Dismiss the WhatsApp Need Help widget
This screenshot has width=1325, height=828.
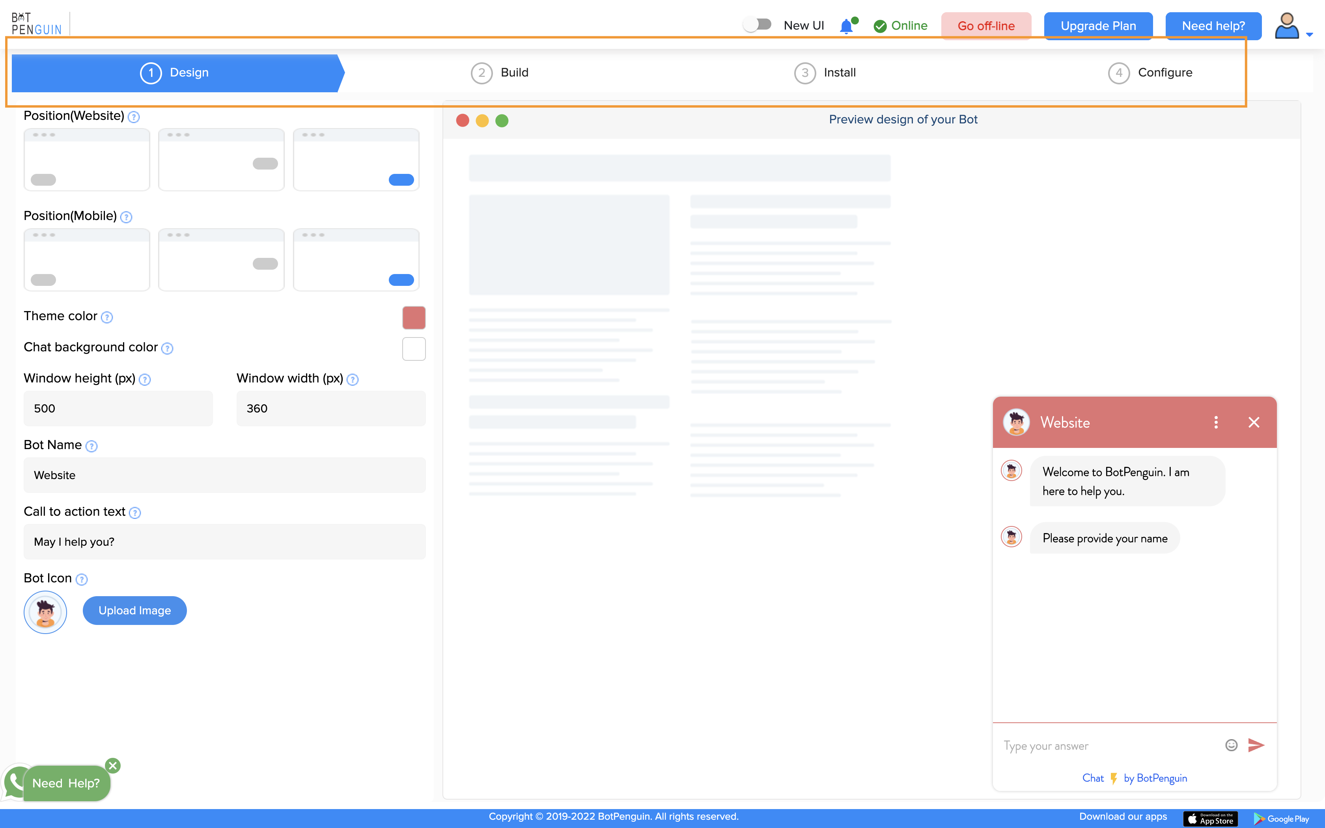point(113,766)
